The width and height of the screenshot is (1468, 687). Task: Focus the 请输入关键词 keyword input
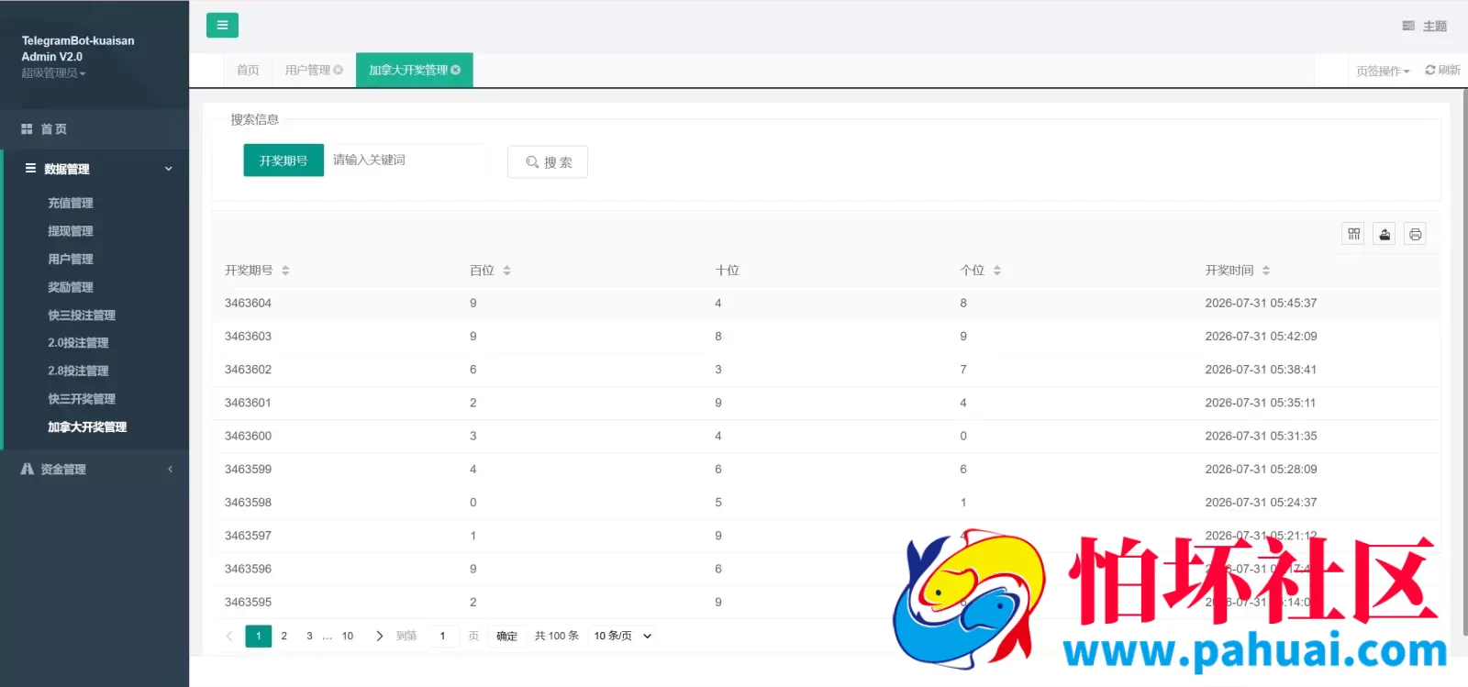point(404,160)
